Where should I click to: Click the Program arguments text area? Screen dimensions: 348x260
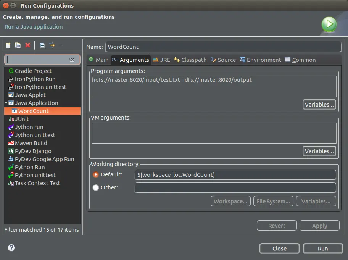pyautogui.click(x=214, y=86)
